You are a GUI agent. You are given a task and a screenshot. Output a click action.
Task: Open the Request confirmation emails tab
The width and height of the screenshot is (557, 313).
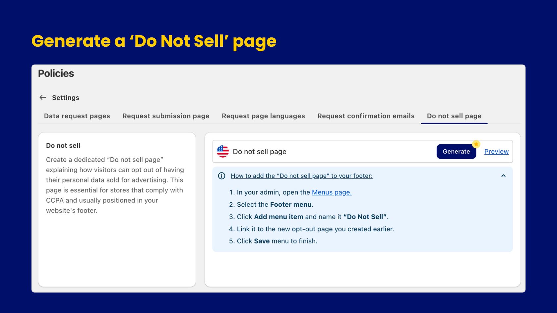(x=366, y=116)
